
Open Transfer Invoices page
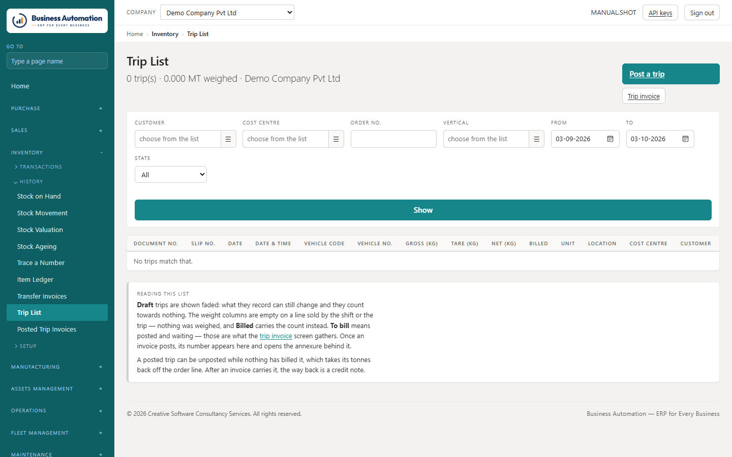(x=57, y=297)
